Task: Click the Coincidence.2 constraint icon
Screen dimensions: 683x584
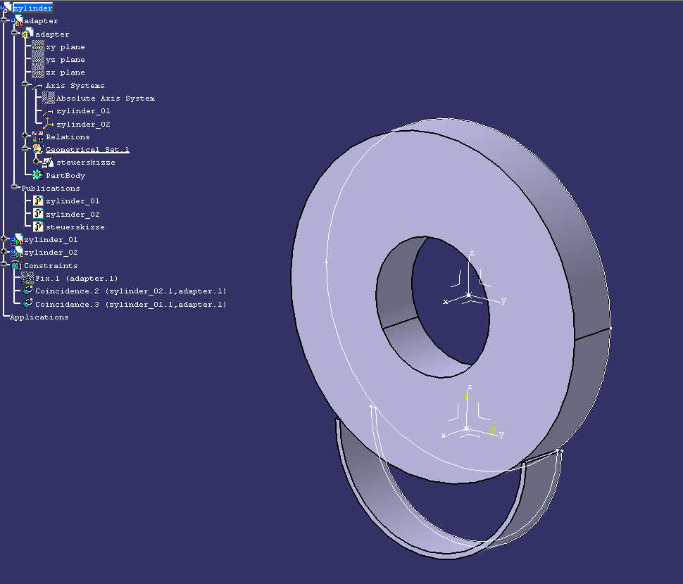Action: point(28,291)
